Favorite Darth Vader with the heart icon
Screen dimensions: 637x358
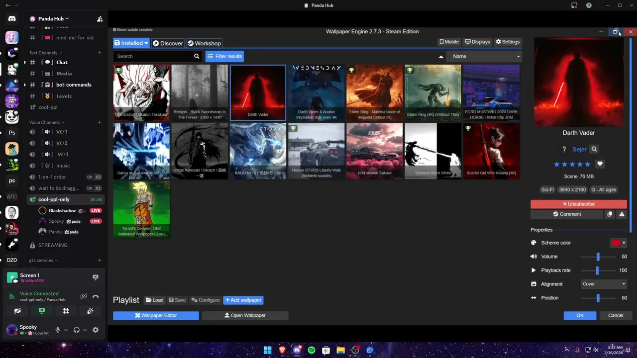click(x=600, y=164)
